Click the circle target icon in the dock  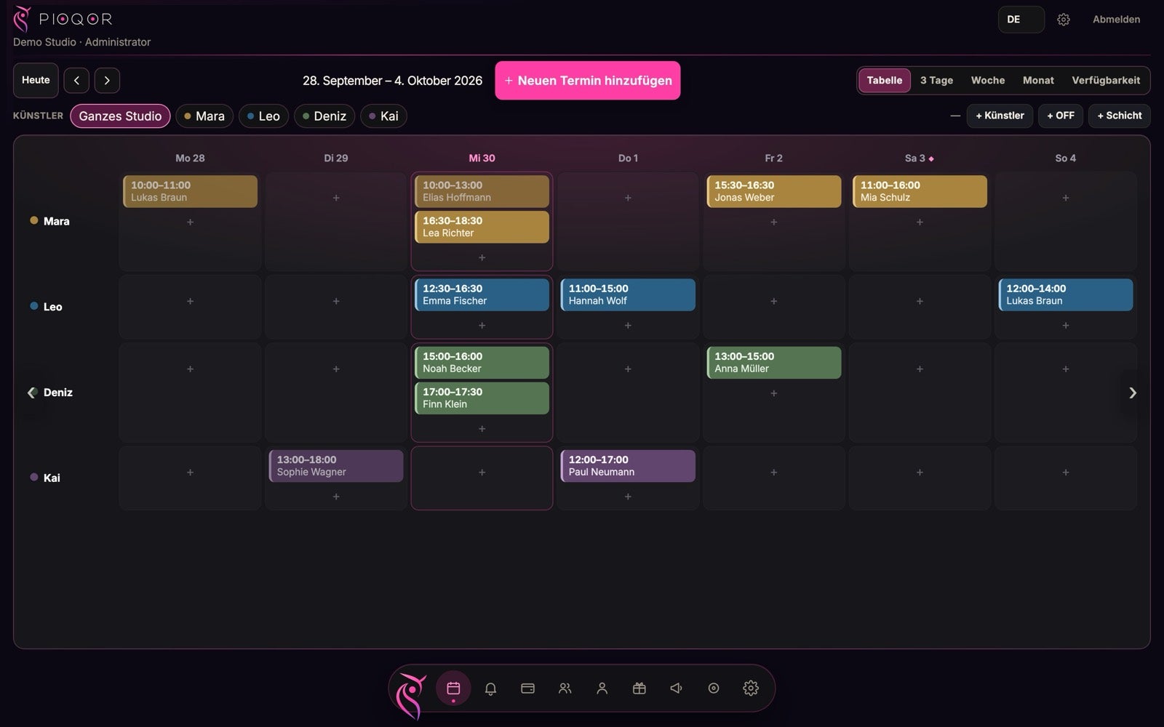713,688
